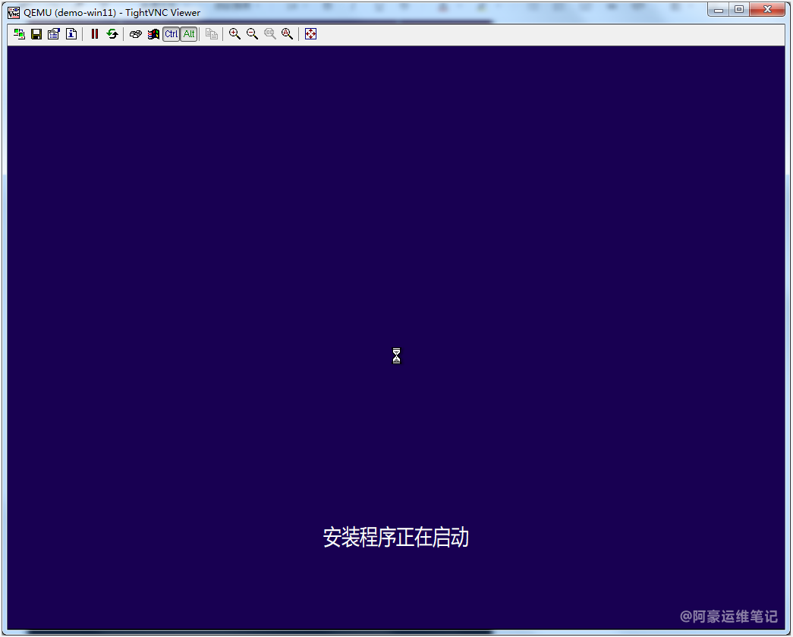Close the TightVNC Viewer window
793x637 pixels.
(x=767, y=9)
